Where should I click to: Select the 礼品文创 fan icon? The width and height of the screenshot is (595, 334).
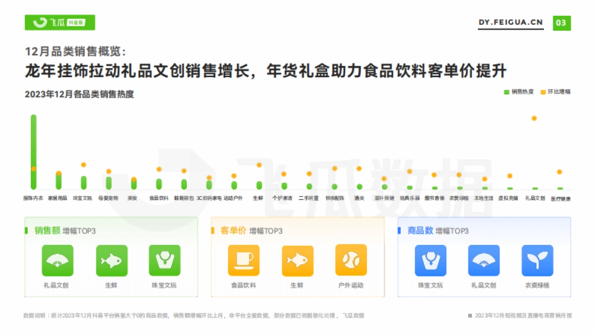[57, 260]
